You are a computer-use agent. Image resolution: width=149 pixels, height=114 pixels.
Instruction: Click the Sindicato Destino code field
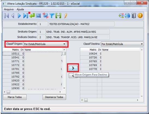[x=41, y=37]
